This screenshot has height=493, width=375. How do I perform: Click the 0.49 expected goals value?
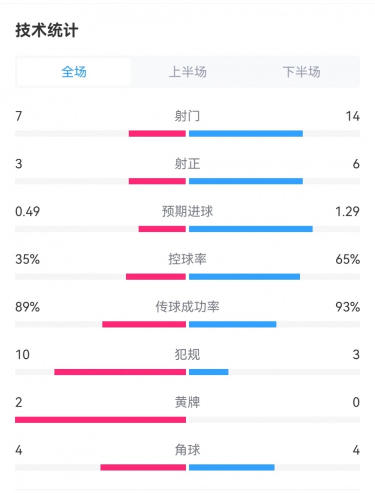pos(27,211)
